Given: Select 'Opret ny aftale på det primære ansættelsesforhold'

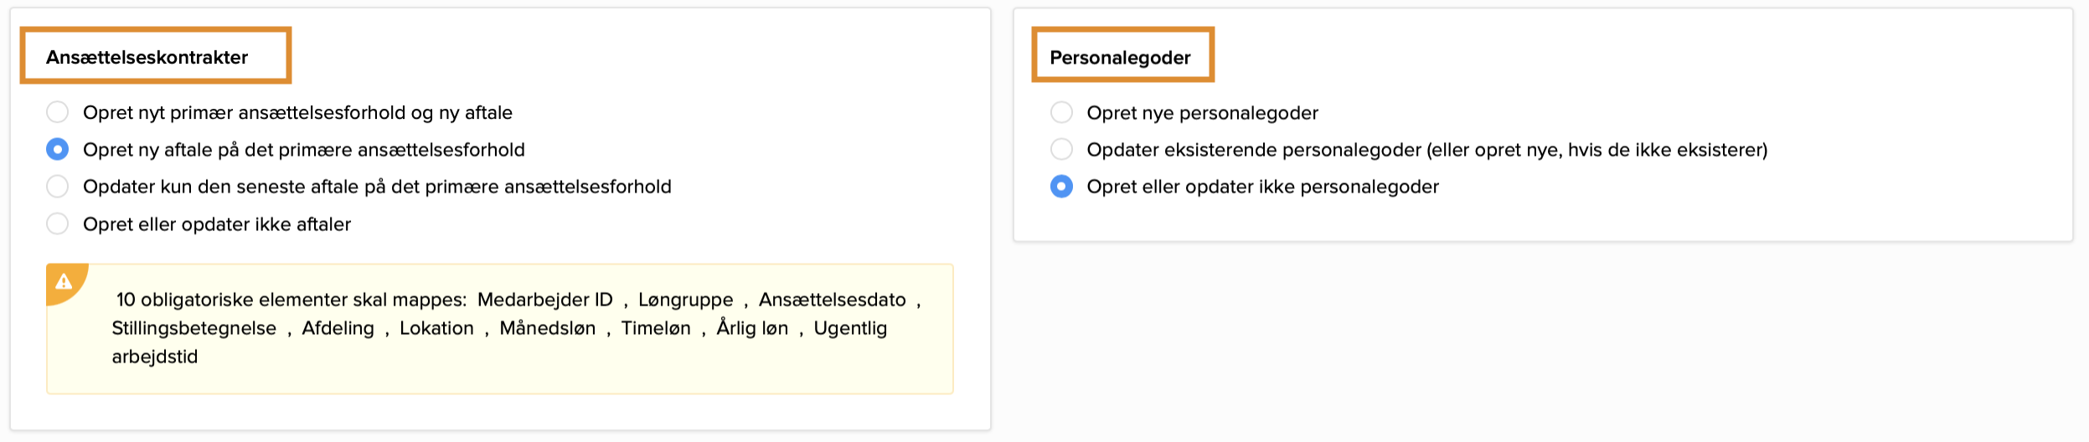Looking at the screenshot, I should coord(57,150).
